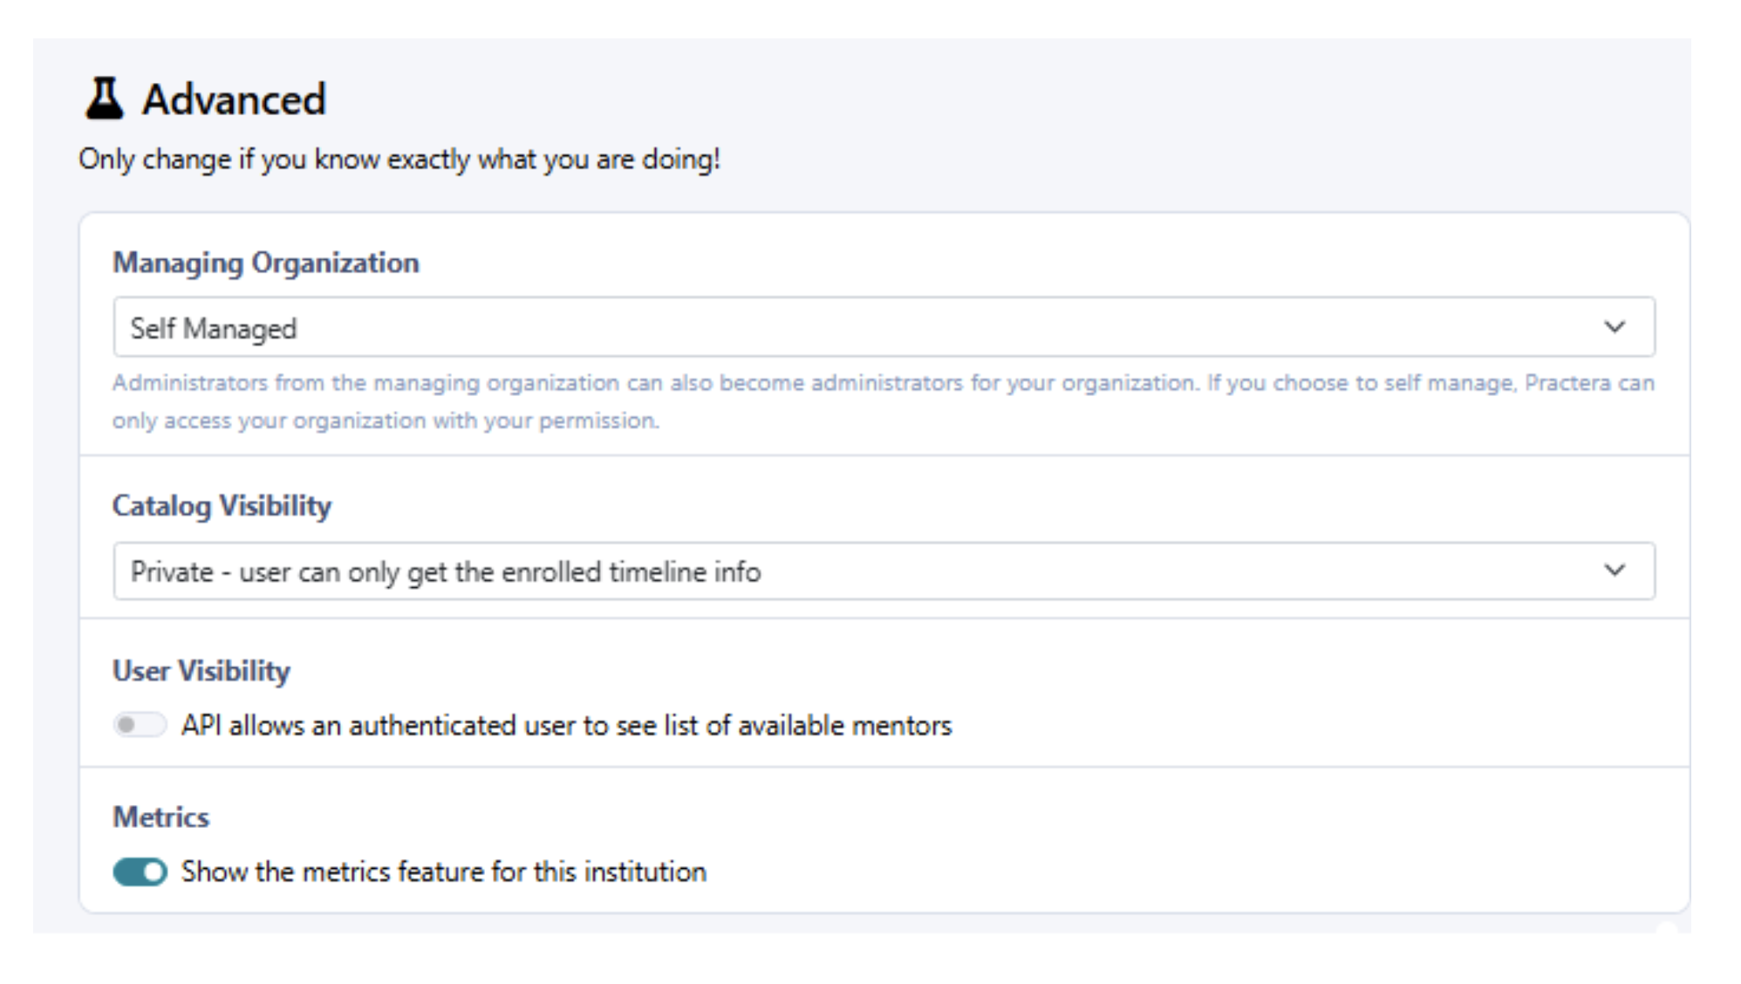Image resolution: width=1741 pixels, height=984 pixels.
Task: Click the Advanced section heading
Action: click(234, 99)
